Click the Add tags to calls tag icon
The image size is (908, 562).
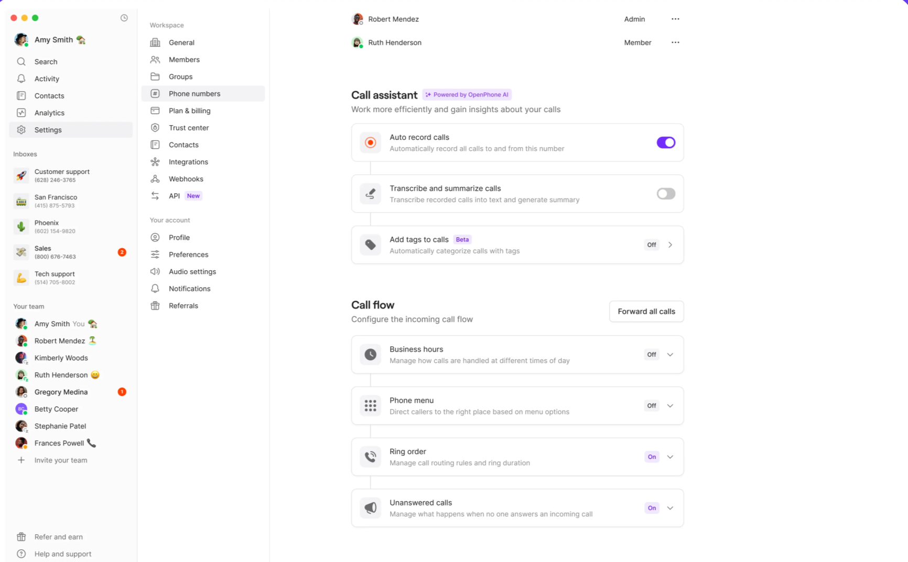coord(371,245)
